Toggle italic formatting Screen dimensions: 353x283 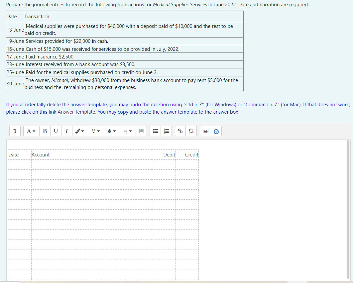pos(66,131)
